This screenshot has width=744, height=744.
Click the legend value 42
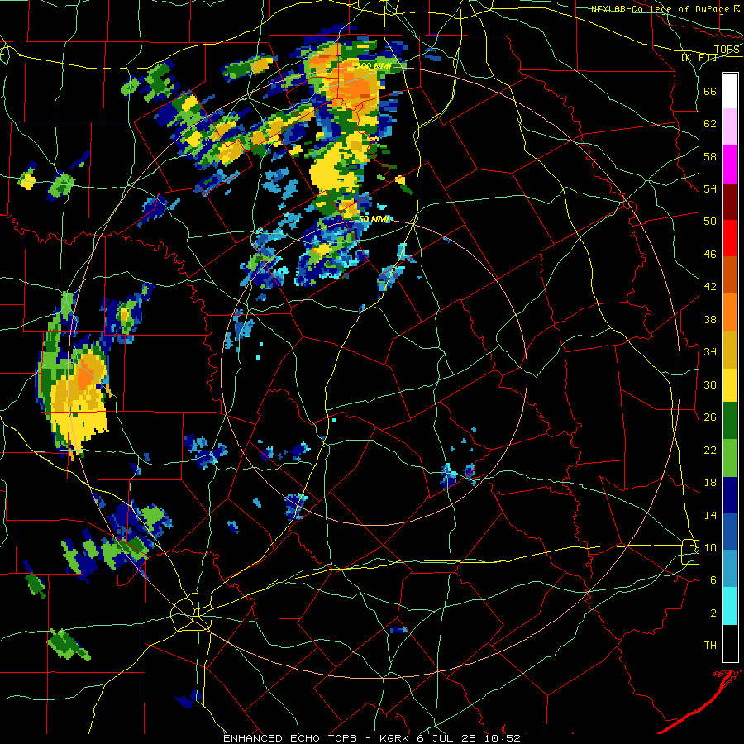710,287
